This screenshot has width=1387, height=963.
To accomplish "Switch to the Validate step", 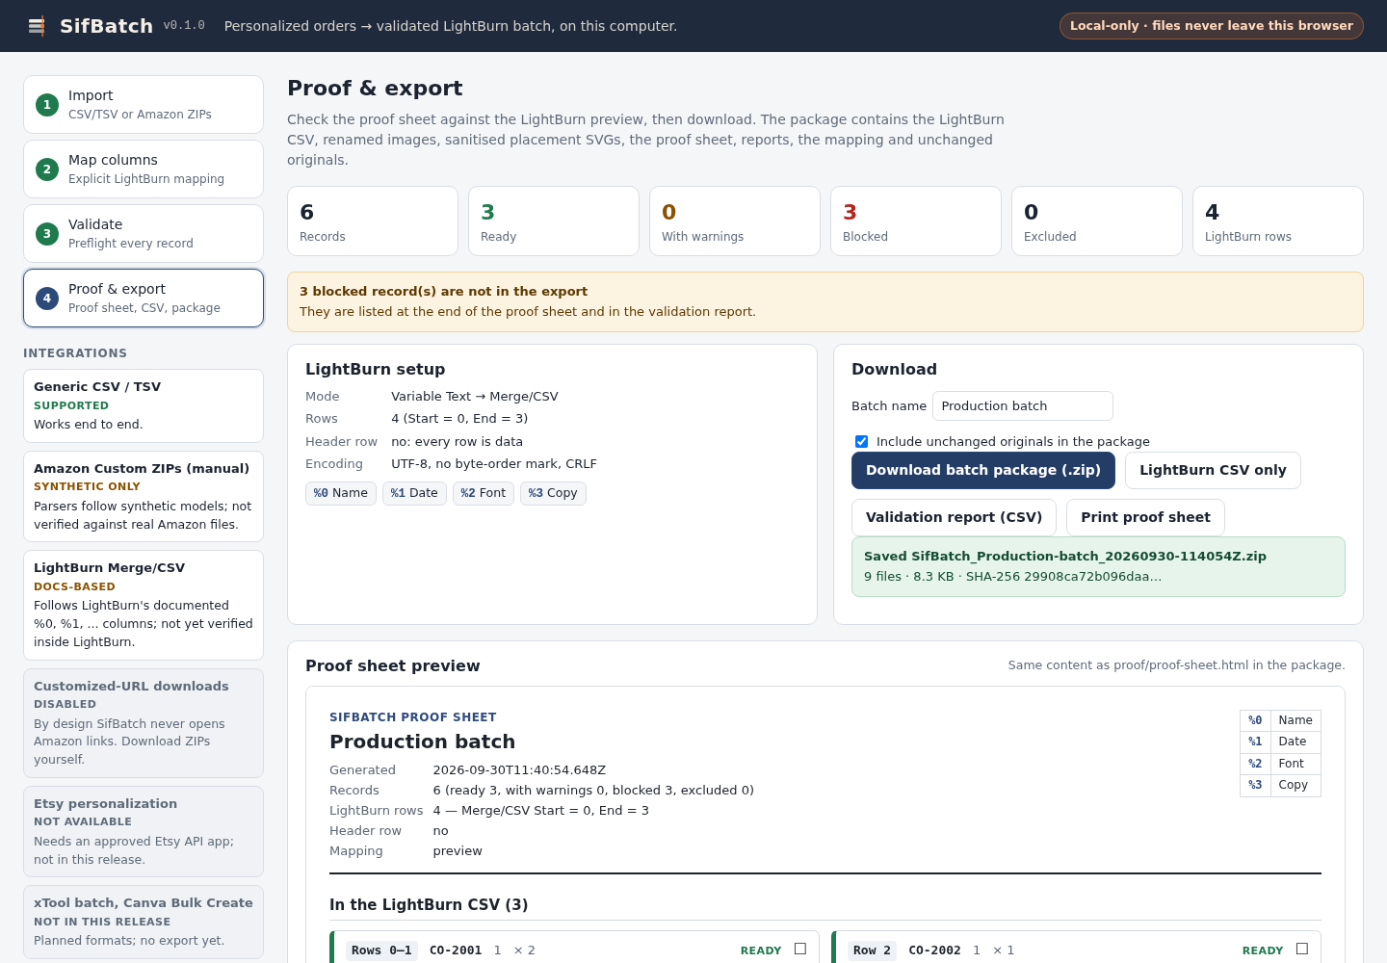I will pyautogui.click(x=144, y=233).
